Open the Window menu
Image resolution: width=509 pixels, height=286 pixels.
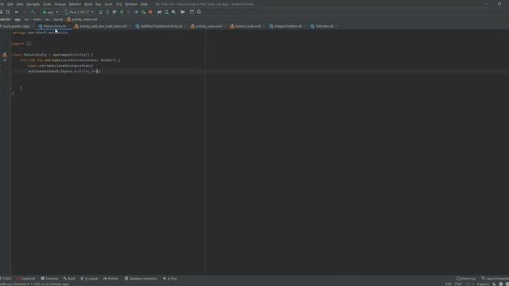coord(131,4)
